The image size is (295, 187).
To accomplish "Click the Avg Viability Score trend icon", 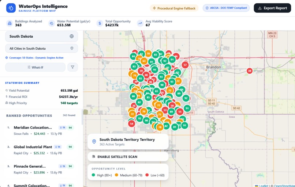I will pos(140,23).
